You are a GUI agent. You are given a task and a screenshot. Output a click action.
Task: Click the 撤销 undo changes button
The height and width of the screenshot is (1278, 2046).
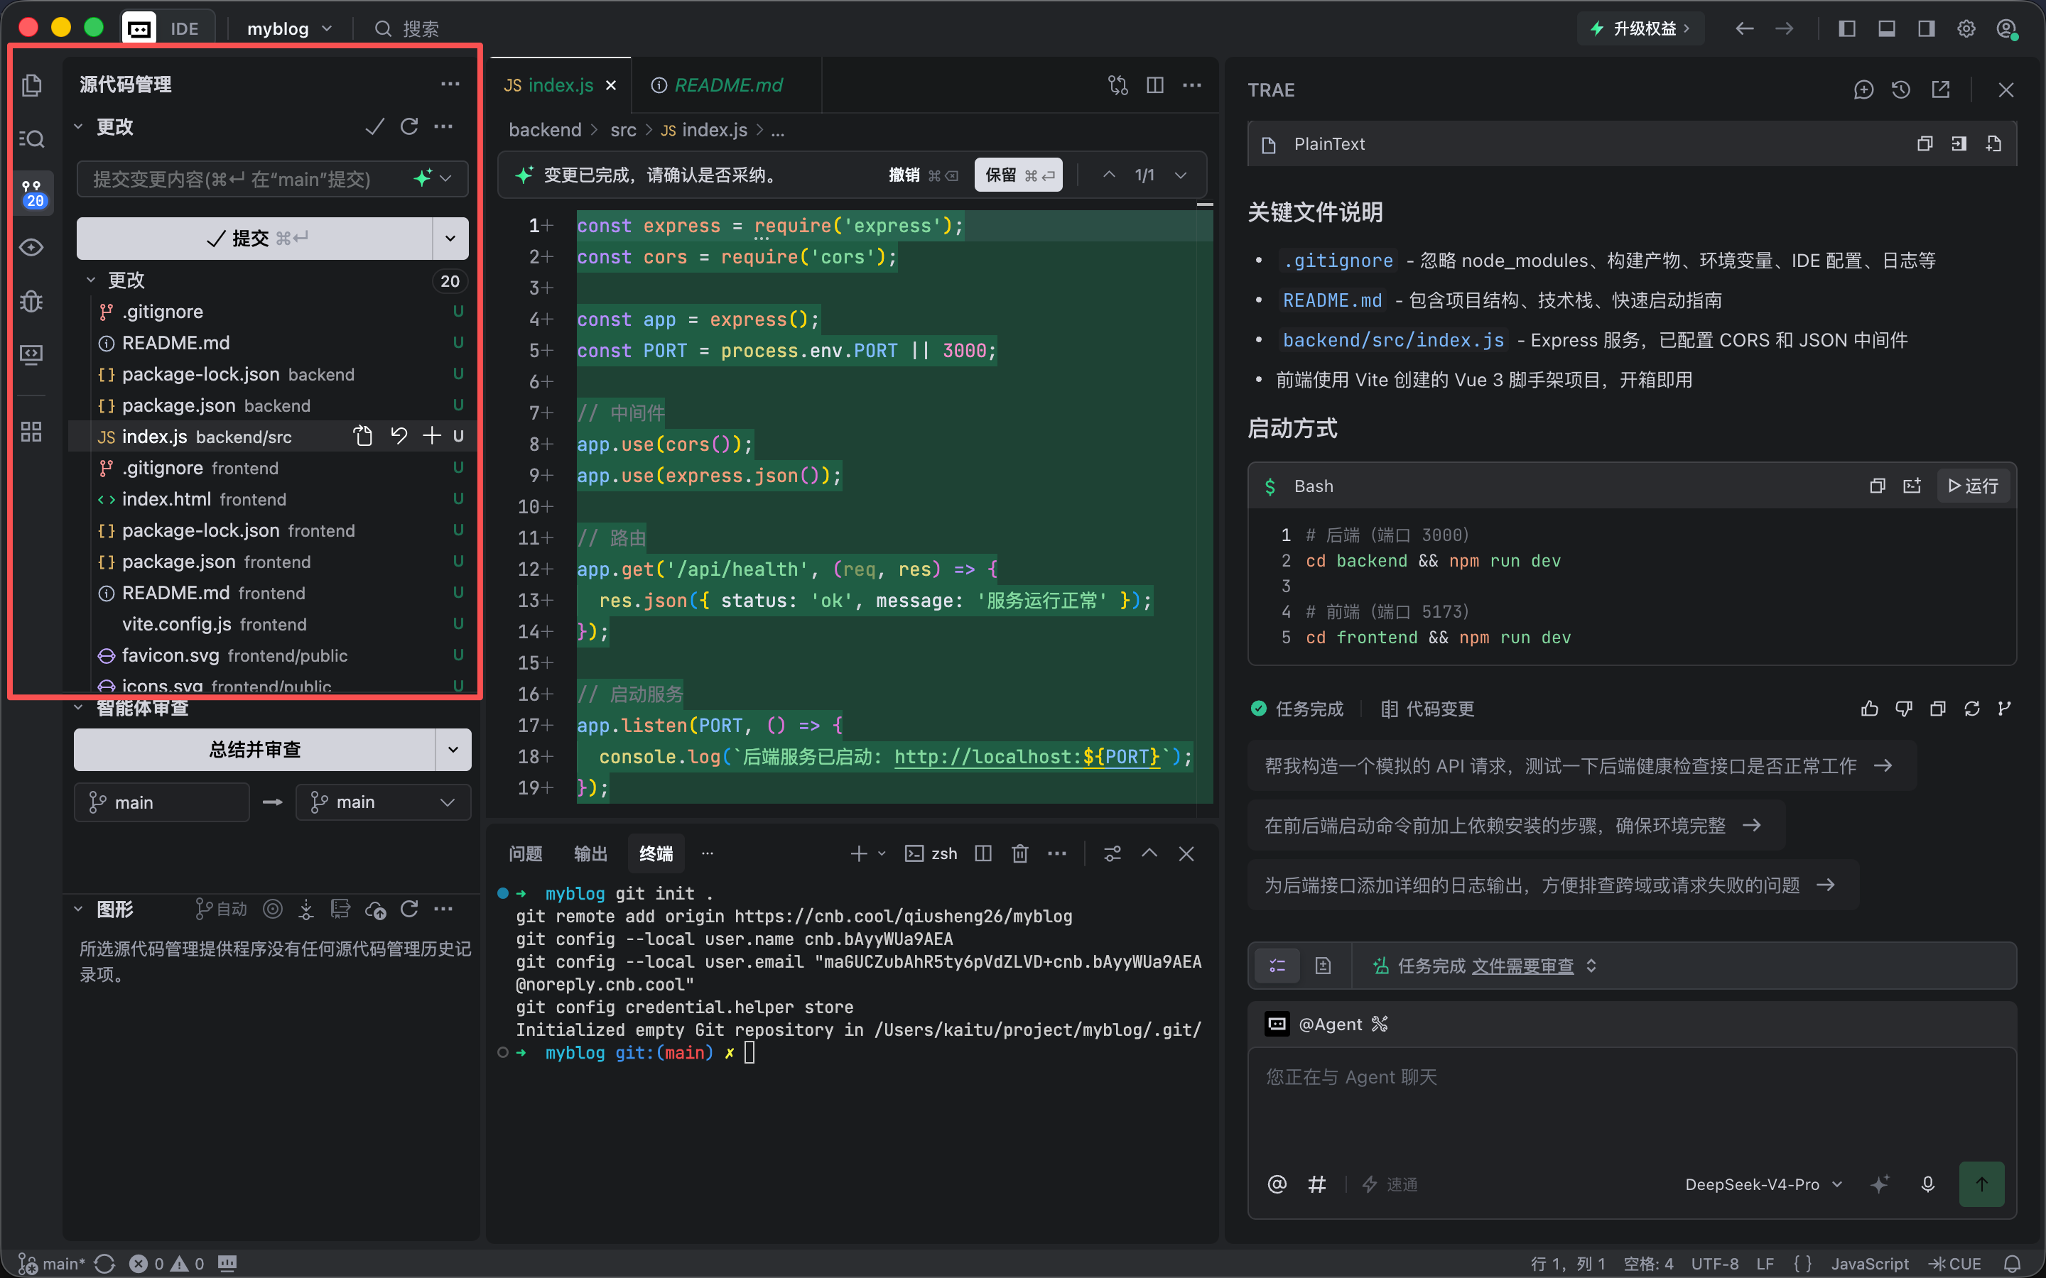922,175
